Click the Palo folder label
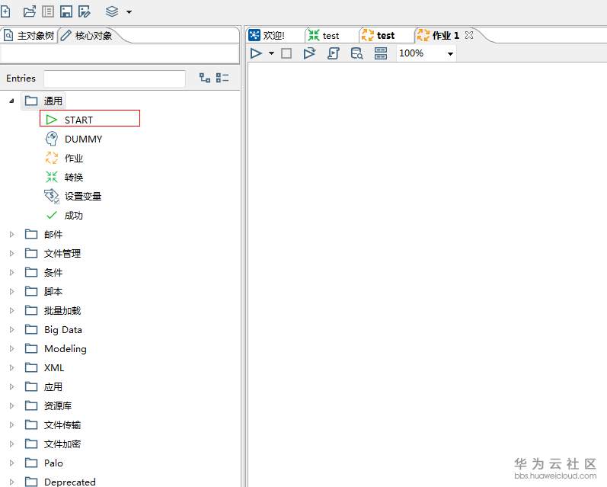The width and height of the screenshot is (607, 487). (53, 463)
